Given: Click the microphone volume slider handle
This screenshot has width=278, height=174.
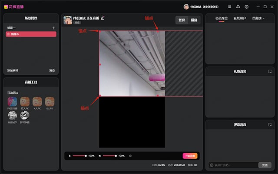Looking at the screenshot, I should point(86,156).
